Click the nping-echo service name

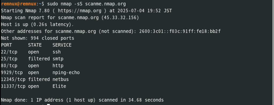pos(66,72)
